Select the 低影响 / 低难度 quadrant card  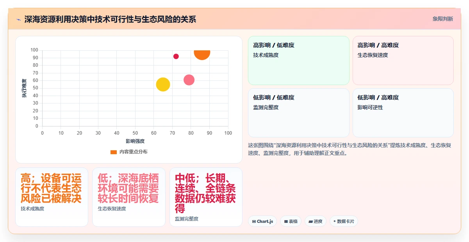point(299,113)
